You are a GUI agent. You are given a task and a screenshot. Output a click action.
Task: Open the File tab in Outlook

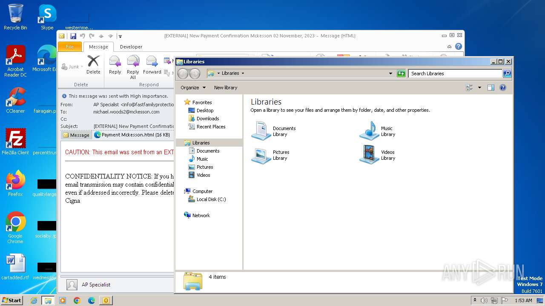click(x=70, y=47)
